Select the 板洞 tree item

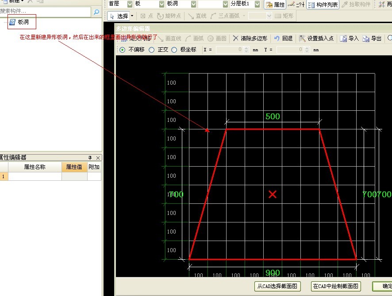(19, 22)
